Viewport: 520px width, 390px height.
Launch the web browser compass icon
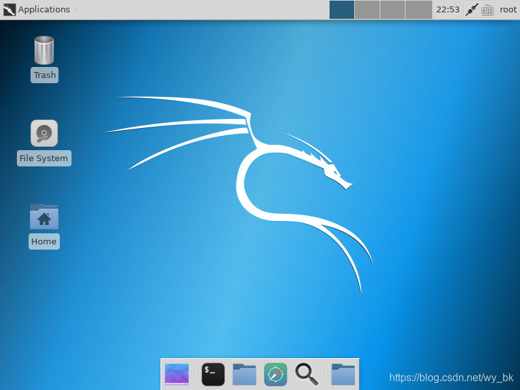point(276,374)
